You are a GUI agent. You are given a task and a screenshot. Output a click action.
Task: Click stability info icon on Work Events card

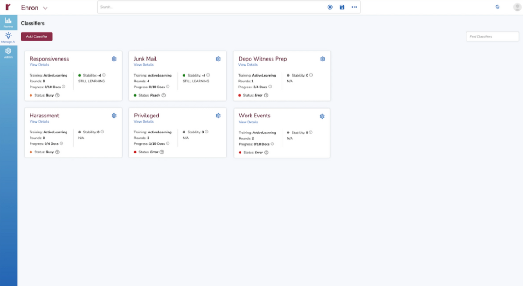coord(311,133)
